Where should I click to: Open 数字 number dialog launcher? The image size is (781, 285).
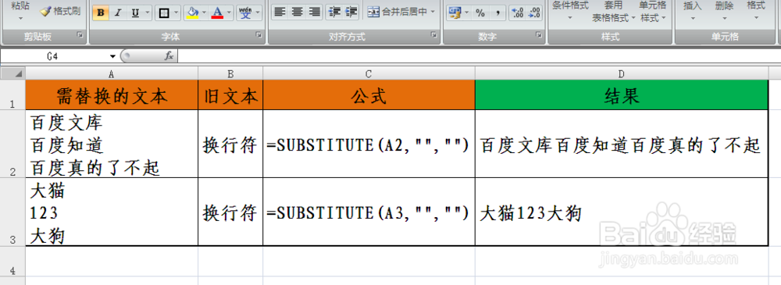click(539, 35)
